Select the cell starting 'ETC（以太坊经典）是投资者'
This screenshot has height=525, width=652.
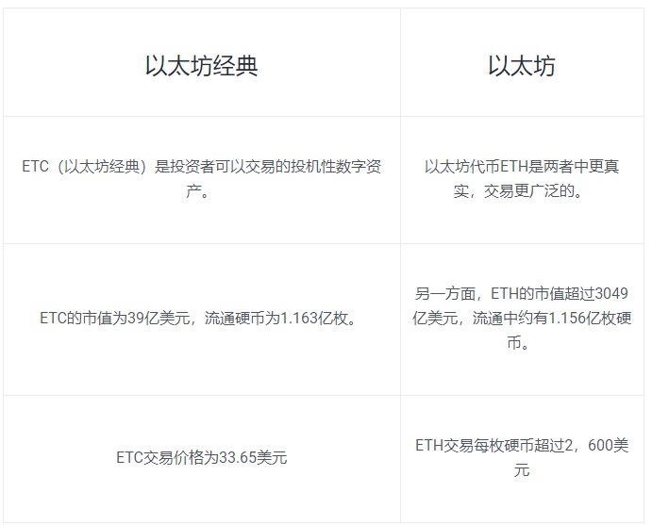pyautogui.click(x=202, y=179)
